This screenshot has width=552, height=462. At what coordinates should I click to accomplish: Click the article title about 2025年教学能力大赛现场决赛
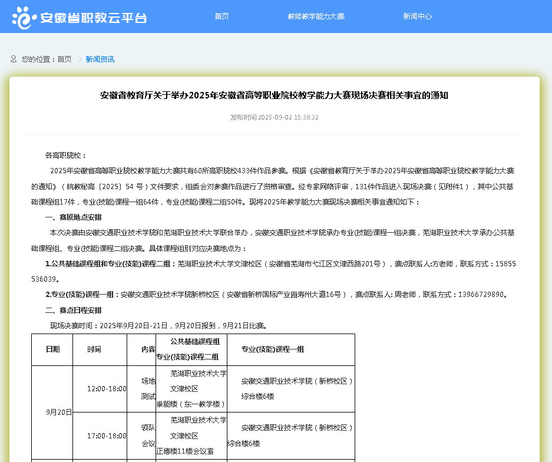(274, 95)
